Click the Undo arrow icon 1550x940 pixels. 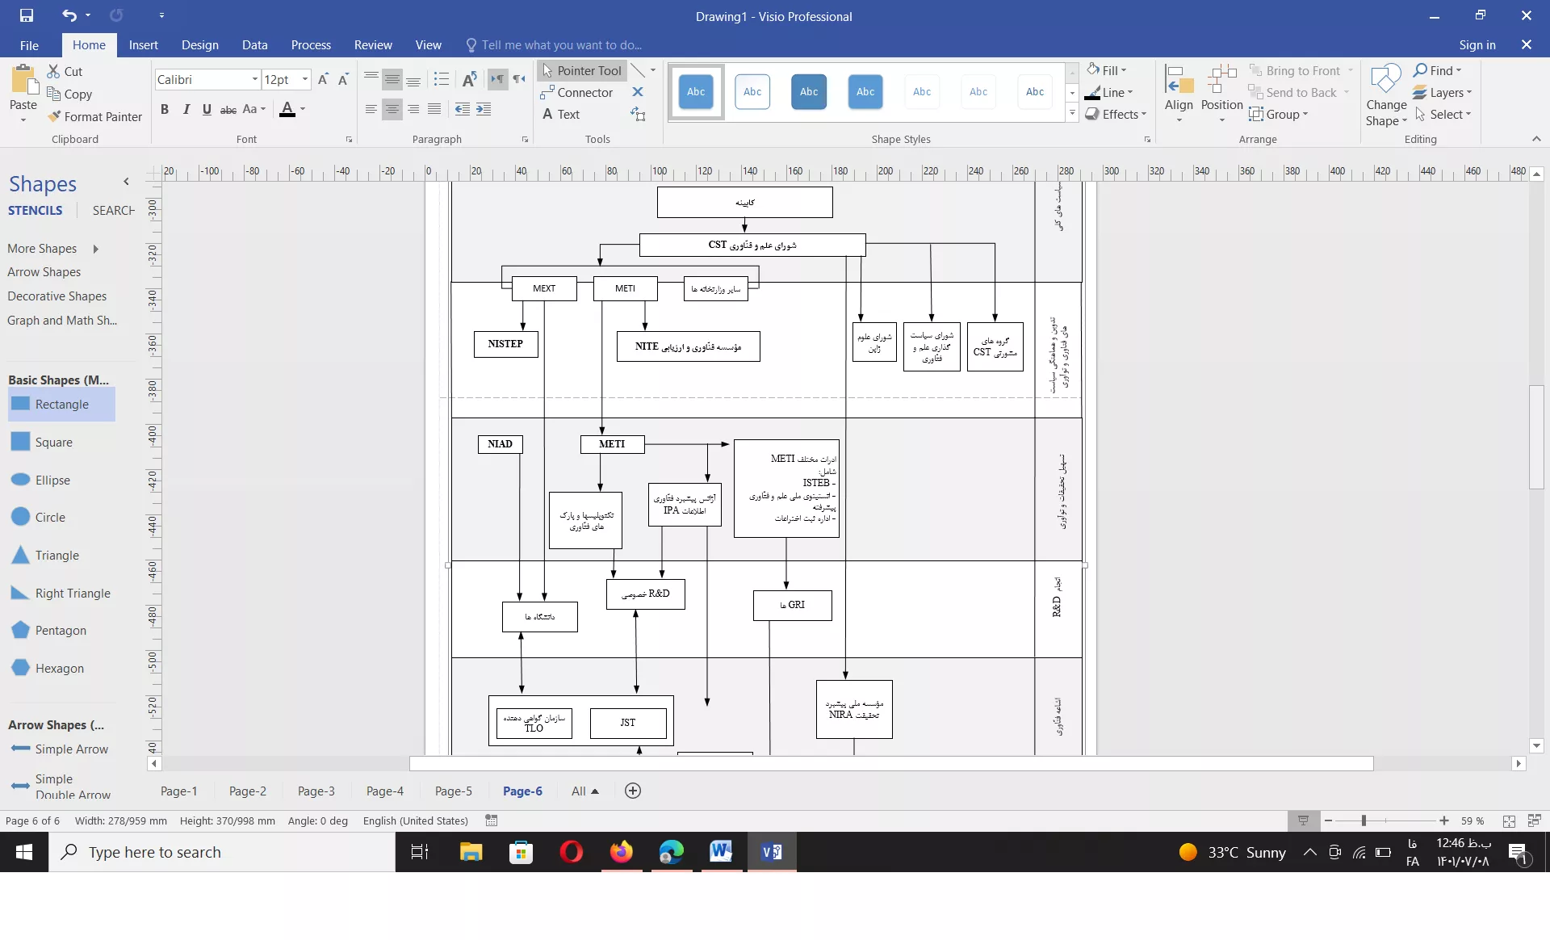[69, 15]
